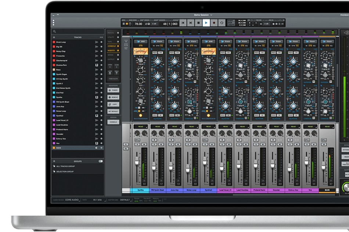Click the OPEN inserts chevron button
349x232 pixels.
(x=110, y=67)
